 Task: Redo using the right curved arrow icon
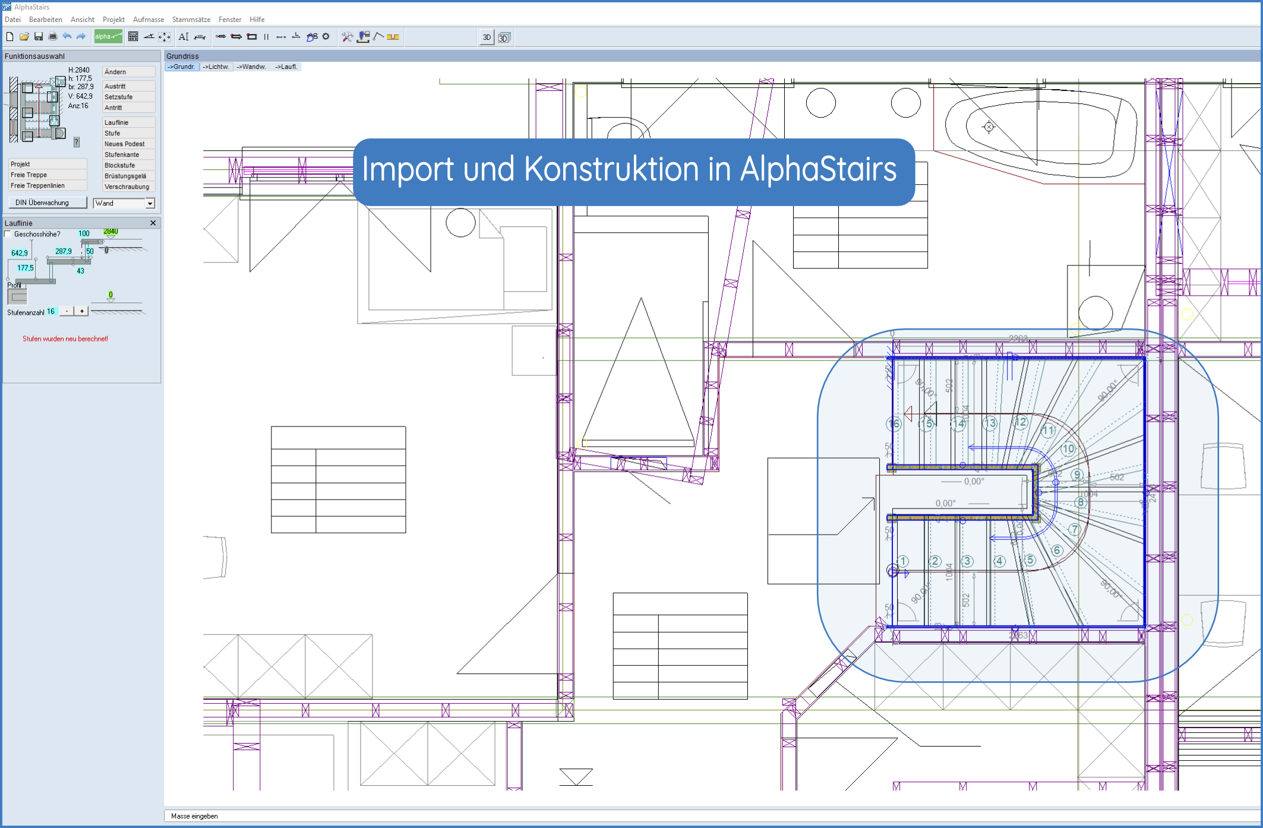point(81,37)
